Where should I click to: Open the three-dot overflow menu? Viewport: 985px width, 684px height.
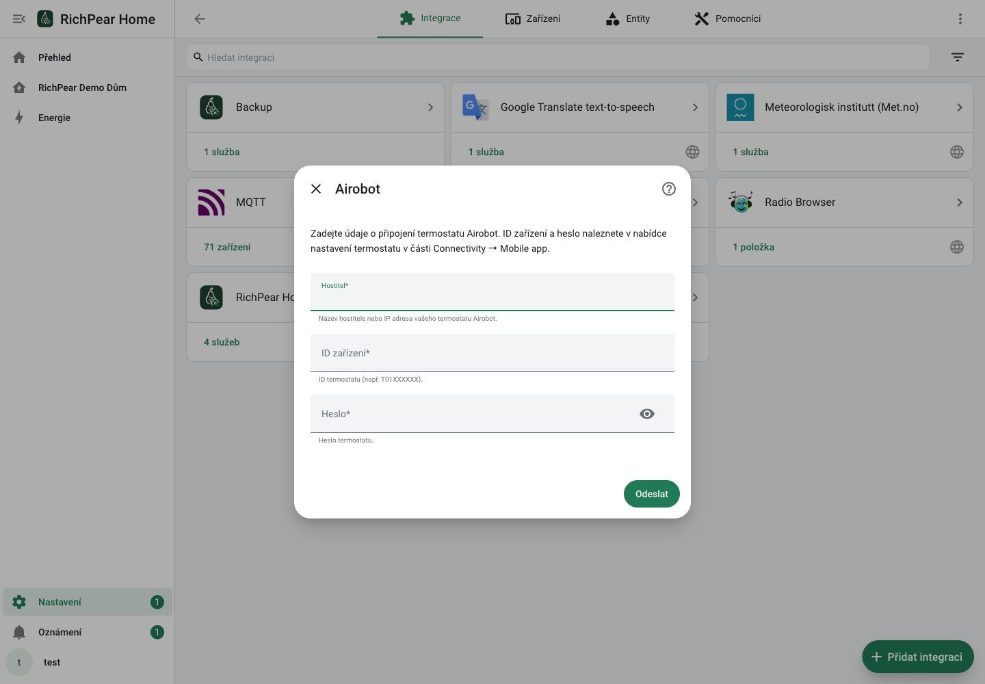point(960,19)
